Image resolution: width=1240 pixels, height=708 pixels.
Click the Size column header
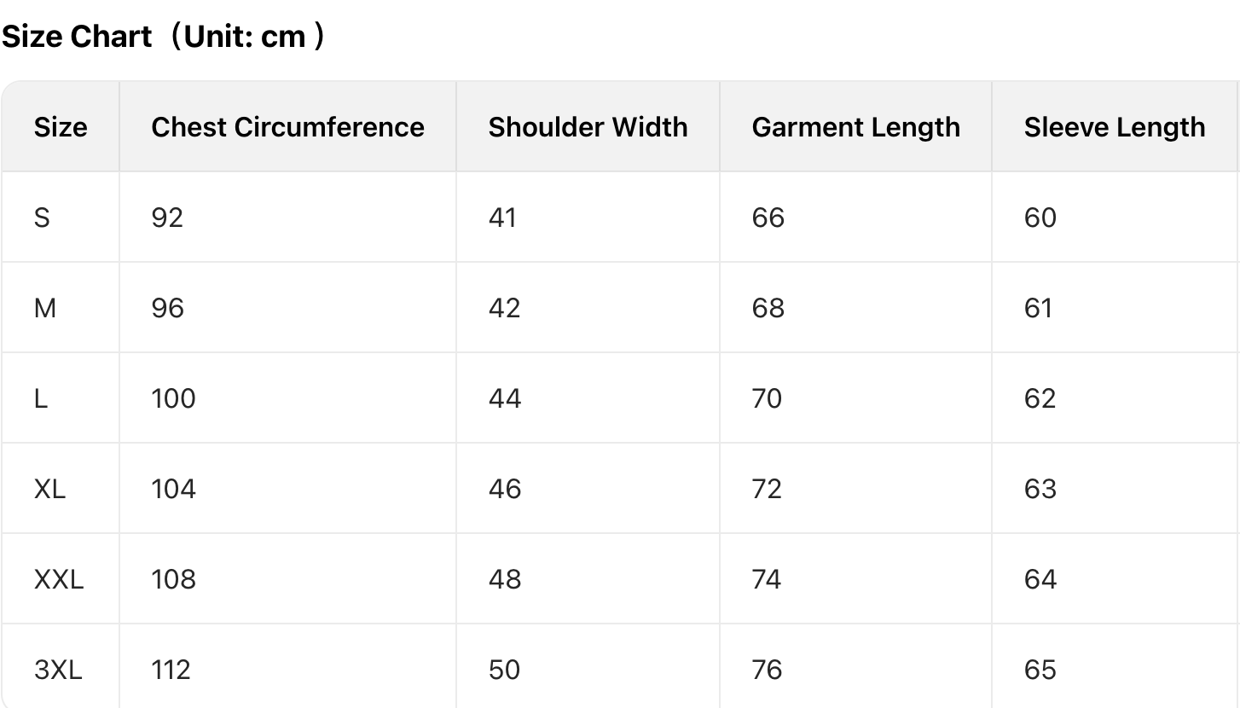click(61, 127)
